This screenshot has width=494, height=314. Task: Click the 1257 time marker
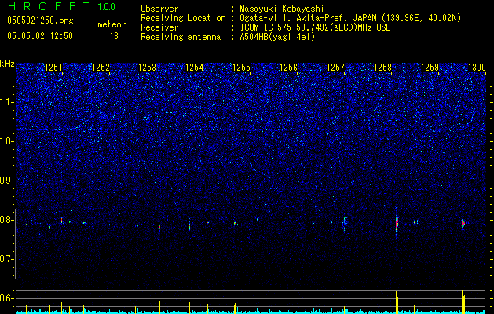pos(336,68)
